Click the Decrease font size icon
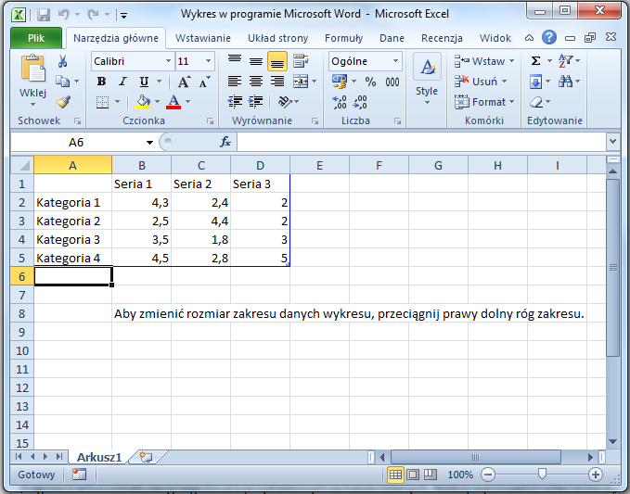The width and height of the screenshot is (630, 494). pos(204,82)
